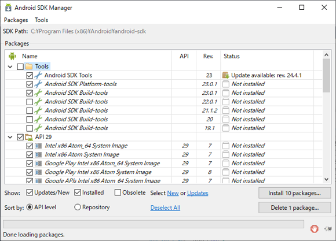Image resolution: width=336 pixels, height=241 pixels.
Task: Uncheck Intel x86 Atom_64 System Image checkbox
Action: click(x=30, y=146)
